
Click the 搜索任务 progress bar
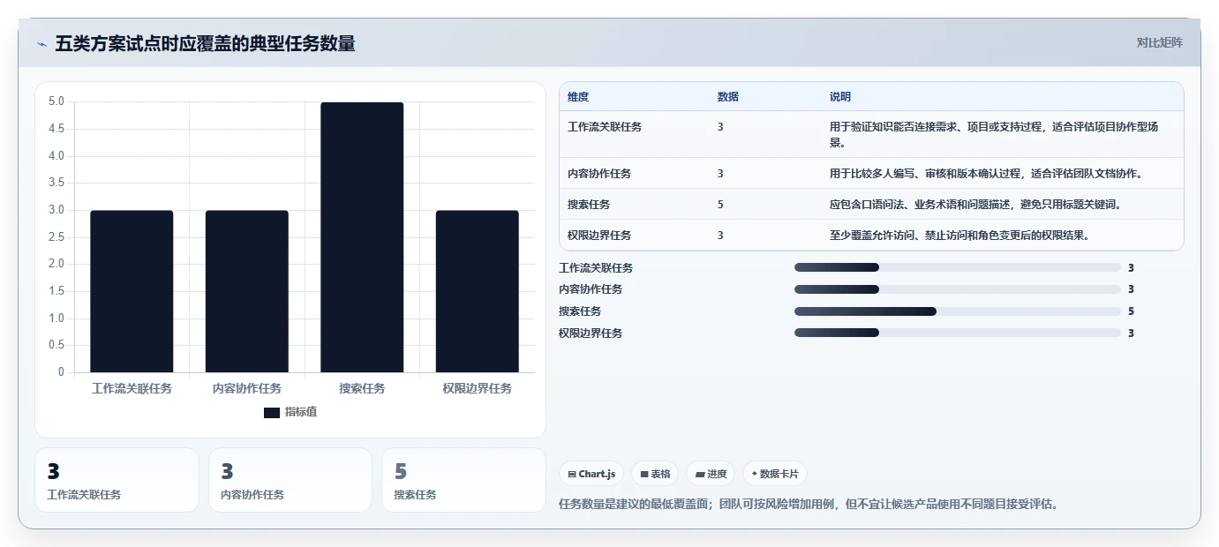click(958, 311)
